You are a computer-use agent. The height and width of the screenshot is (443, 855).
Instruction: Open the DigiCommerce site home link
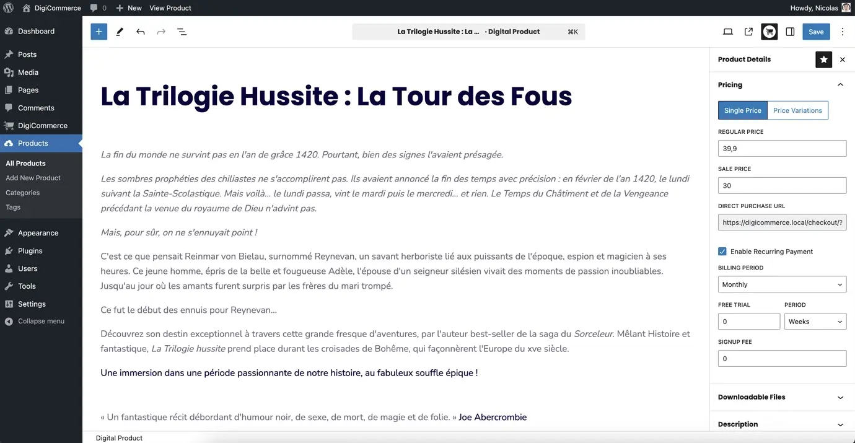(x=51, y=8)
